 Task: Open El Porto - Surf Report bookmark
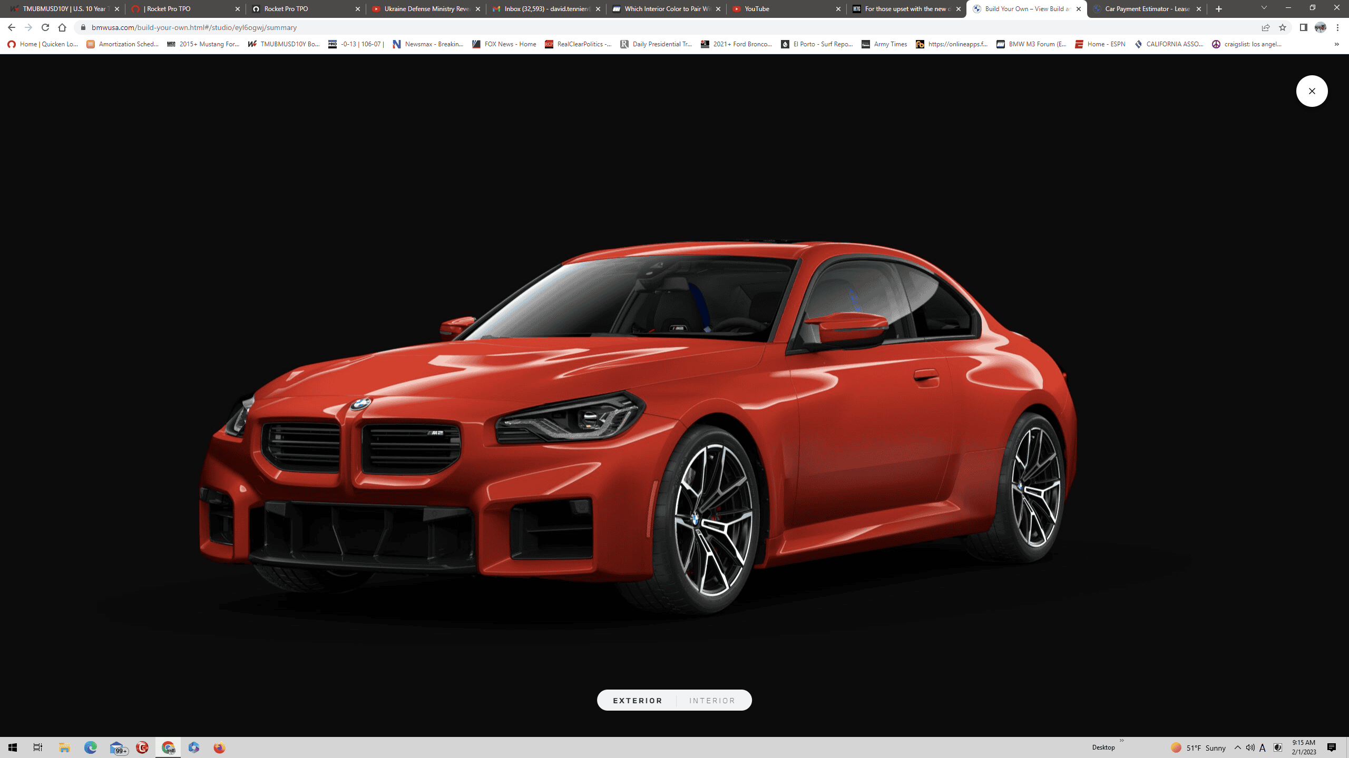tap(817, 44)
